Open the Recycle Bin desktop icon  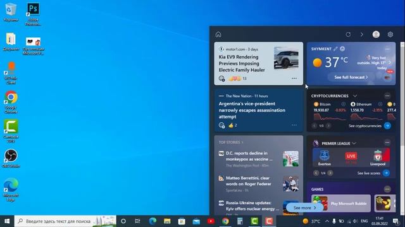(11, 12)
